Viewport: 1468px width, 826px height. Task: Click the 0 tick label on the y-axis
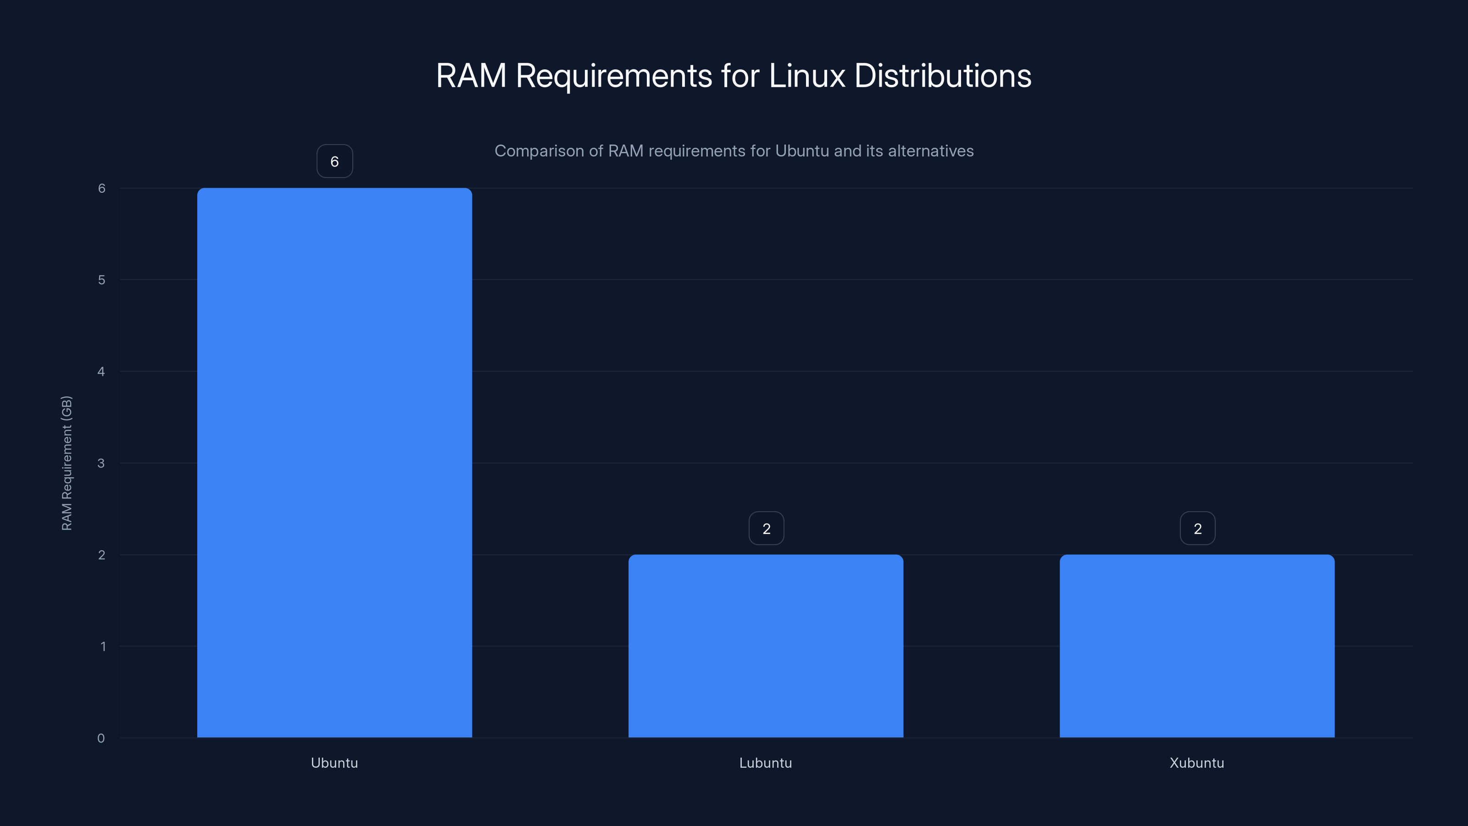(101, 737)
